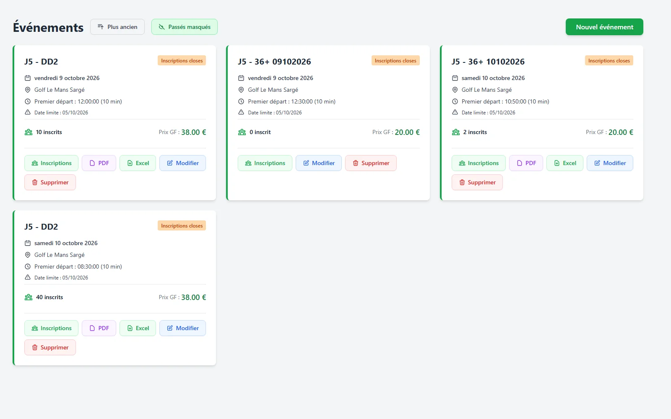Viewport: 671px width, 419px height.
Task: Remove the J5 - 36+ 10102026 event
Action: tap(477, 182)
